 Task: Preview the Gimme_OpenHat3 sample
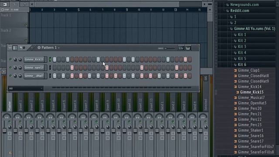coord(252,103)
